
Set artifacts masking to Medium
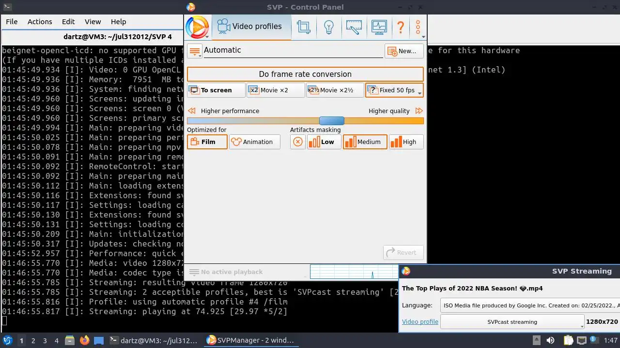click(365, 142)
